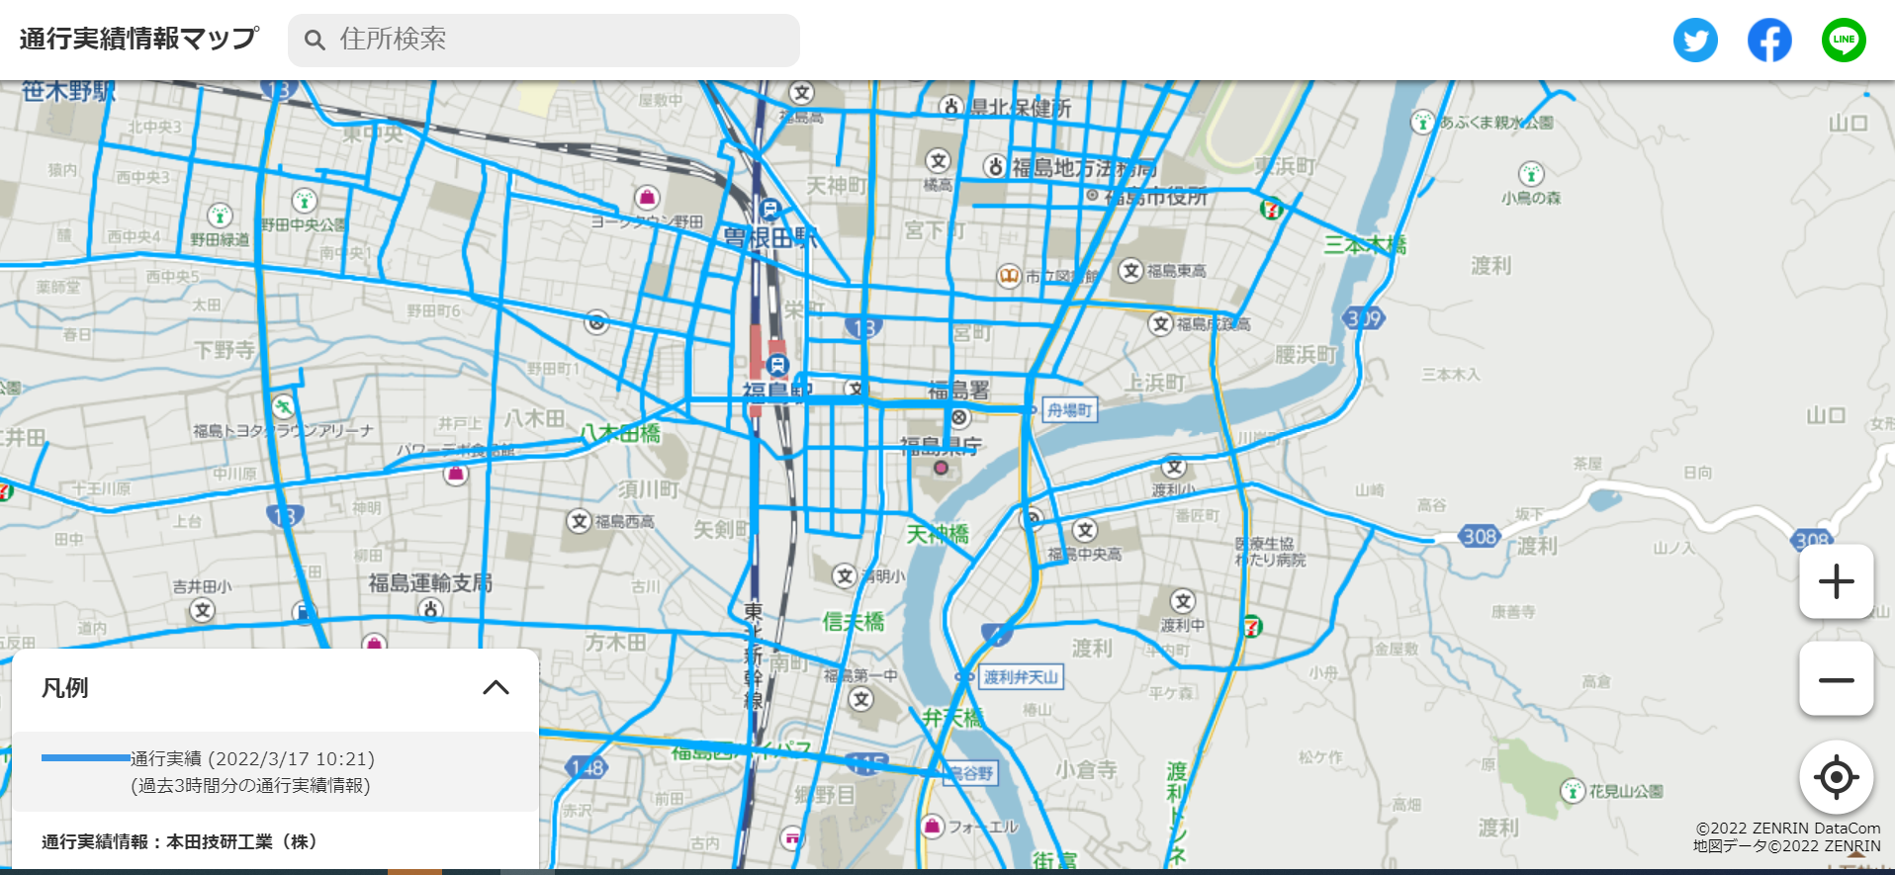The width and height of the screenshot is (1895, 875).
Task: Share the map via LINE
Action: [x=1844, y=40]
